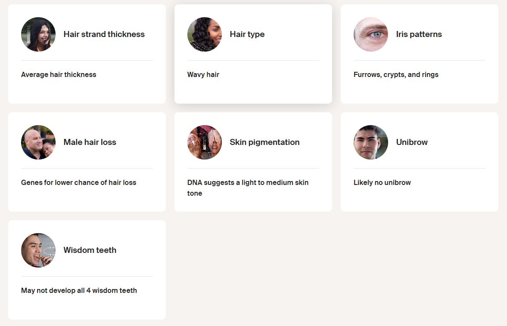Click the Furrows, crypts, and rings result
The image size is (507, 326).
[396, 74]
